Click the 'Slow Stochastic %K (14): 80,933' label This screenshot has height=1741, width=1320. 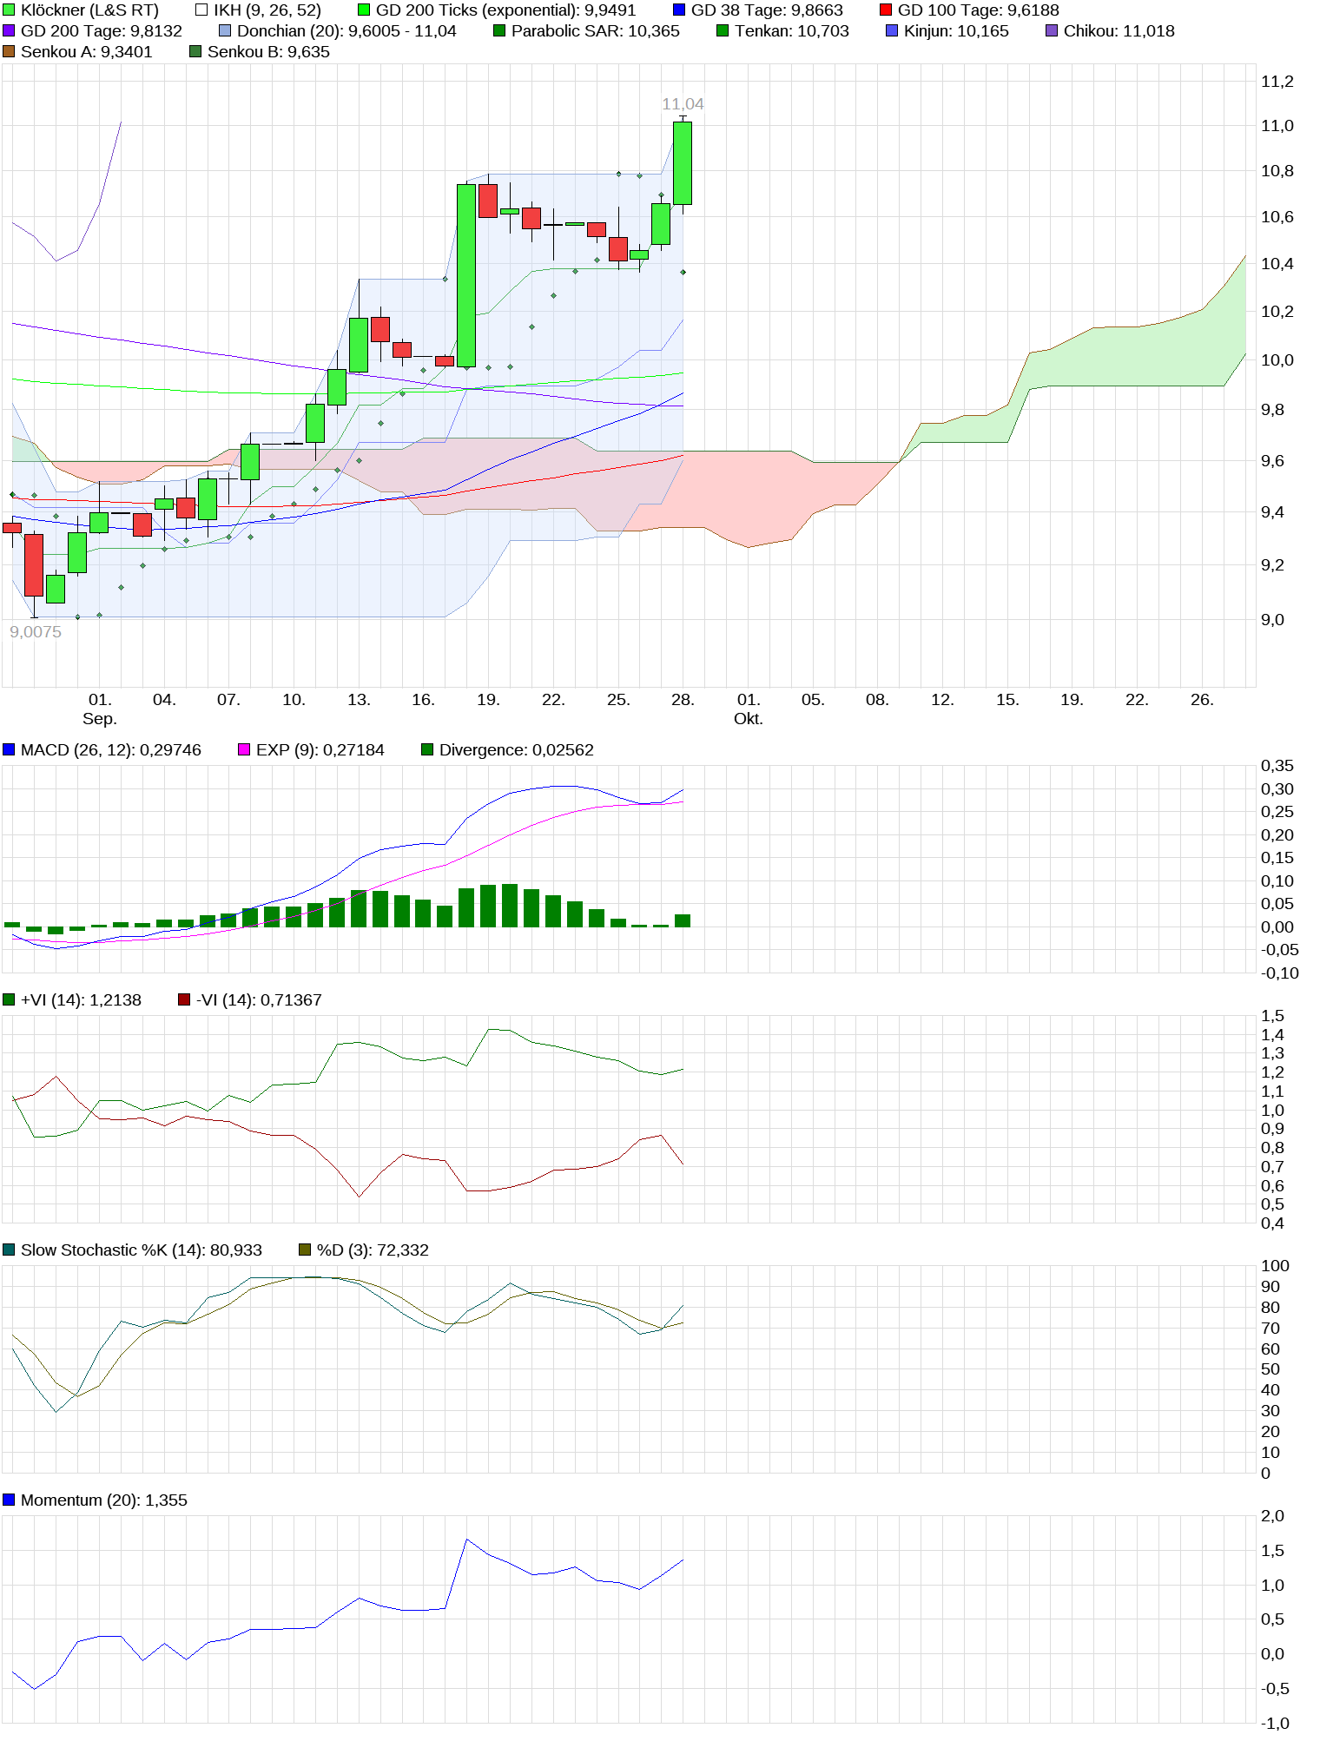142,1250
